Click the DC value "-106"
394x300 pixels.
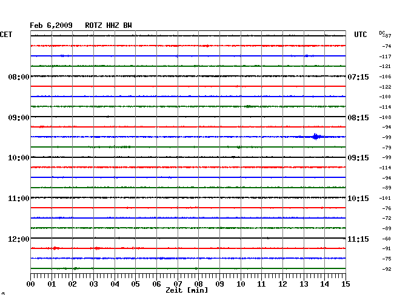click(x=385, y=77)
